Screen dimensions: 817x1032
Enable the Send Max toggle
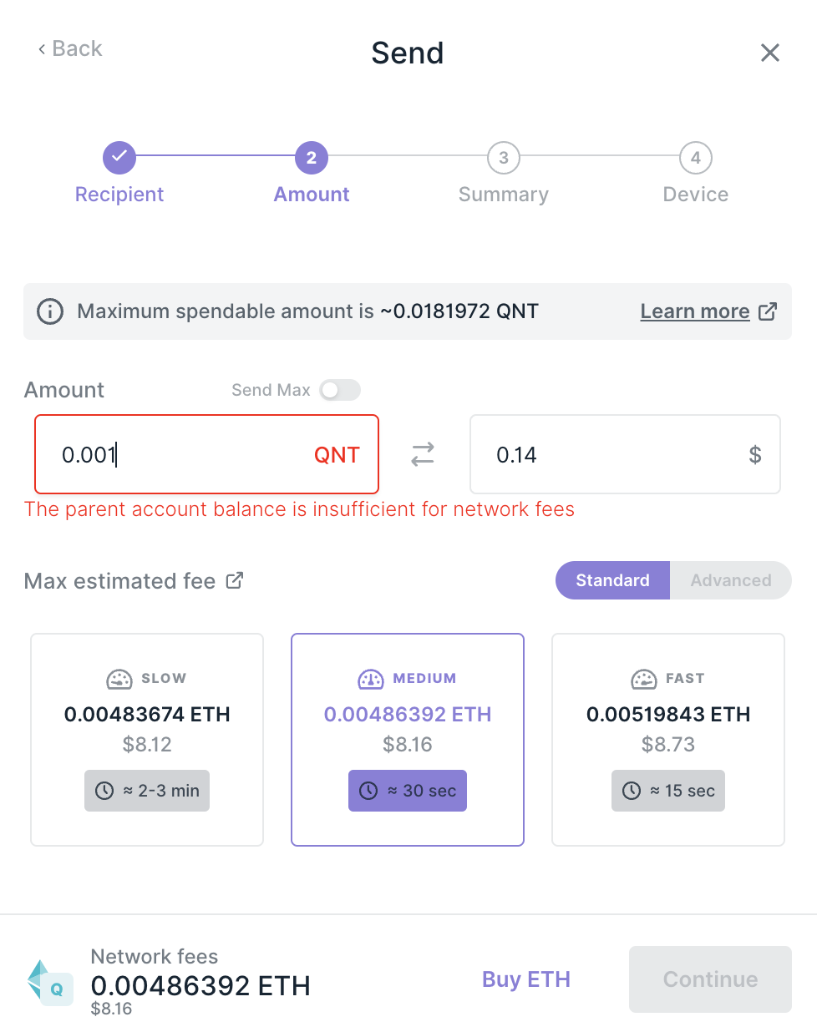coord(340,390)
